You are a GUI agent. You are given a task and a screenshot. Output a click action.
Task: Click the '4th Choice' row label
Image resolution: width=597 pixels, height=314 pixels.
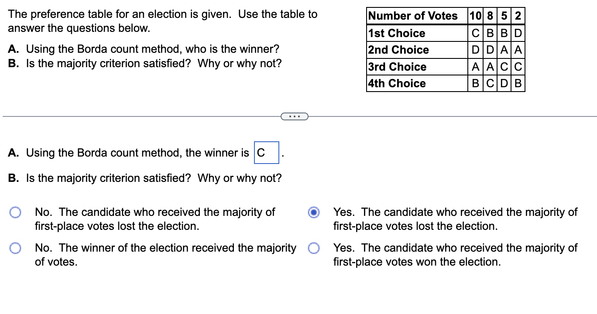396,83
